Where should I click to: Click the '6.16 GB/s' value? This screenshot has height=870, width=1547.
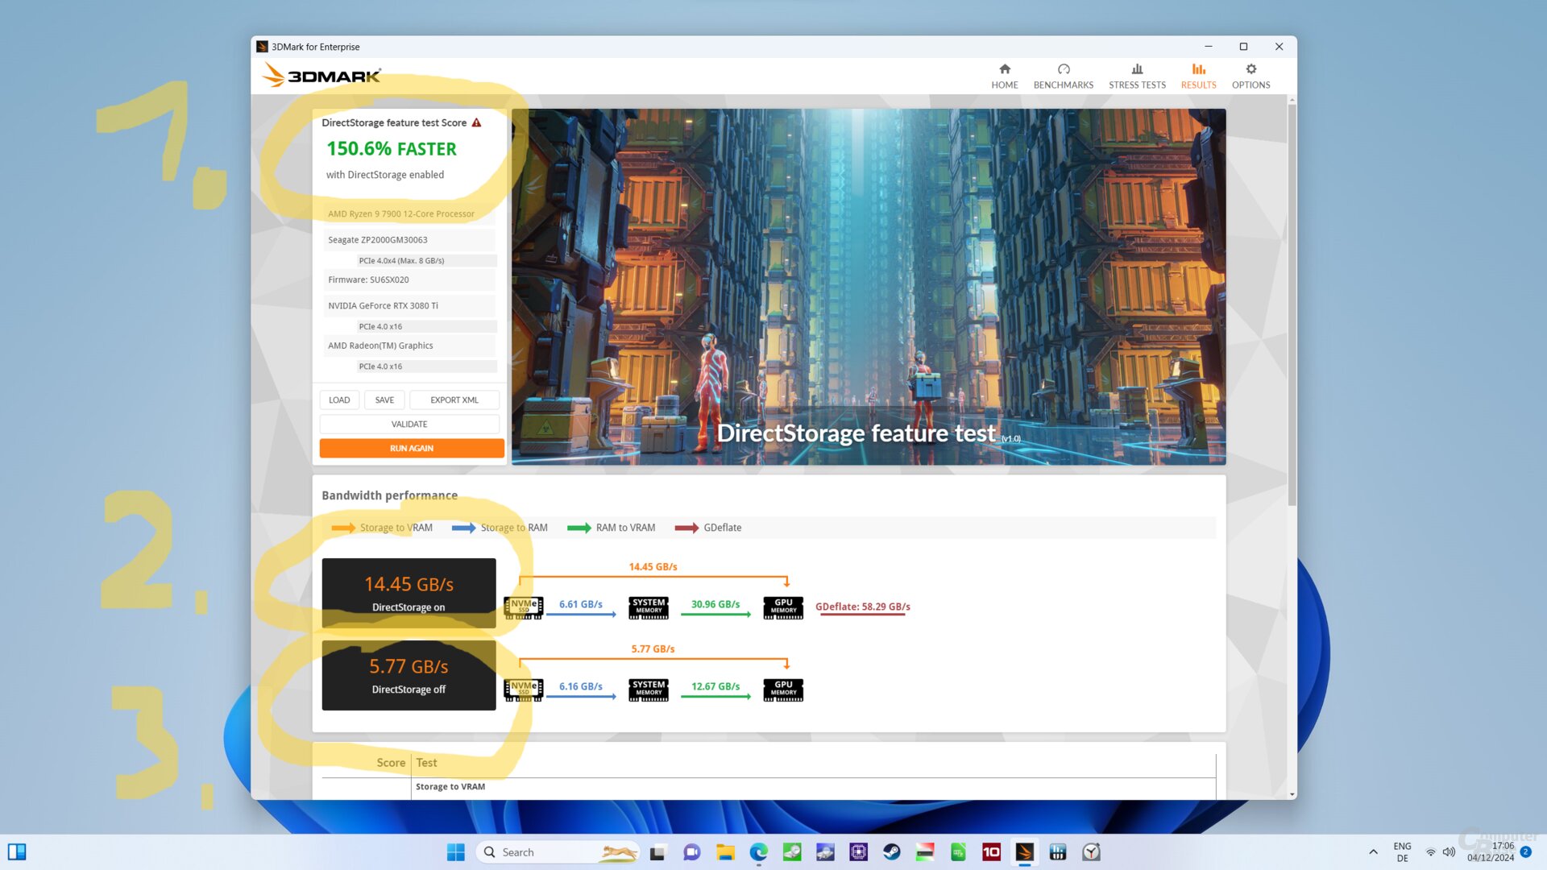coord(581,686)
